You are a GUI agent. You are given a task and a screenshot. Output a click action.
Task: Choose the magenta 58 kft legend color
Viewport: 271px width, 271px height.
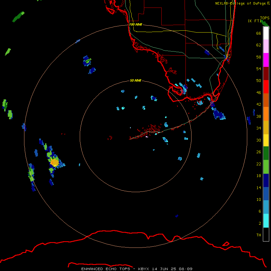pyautogui.click(x=266, y=60)
